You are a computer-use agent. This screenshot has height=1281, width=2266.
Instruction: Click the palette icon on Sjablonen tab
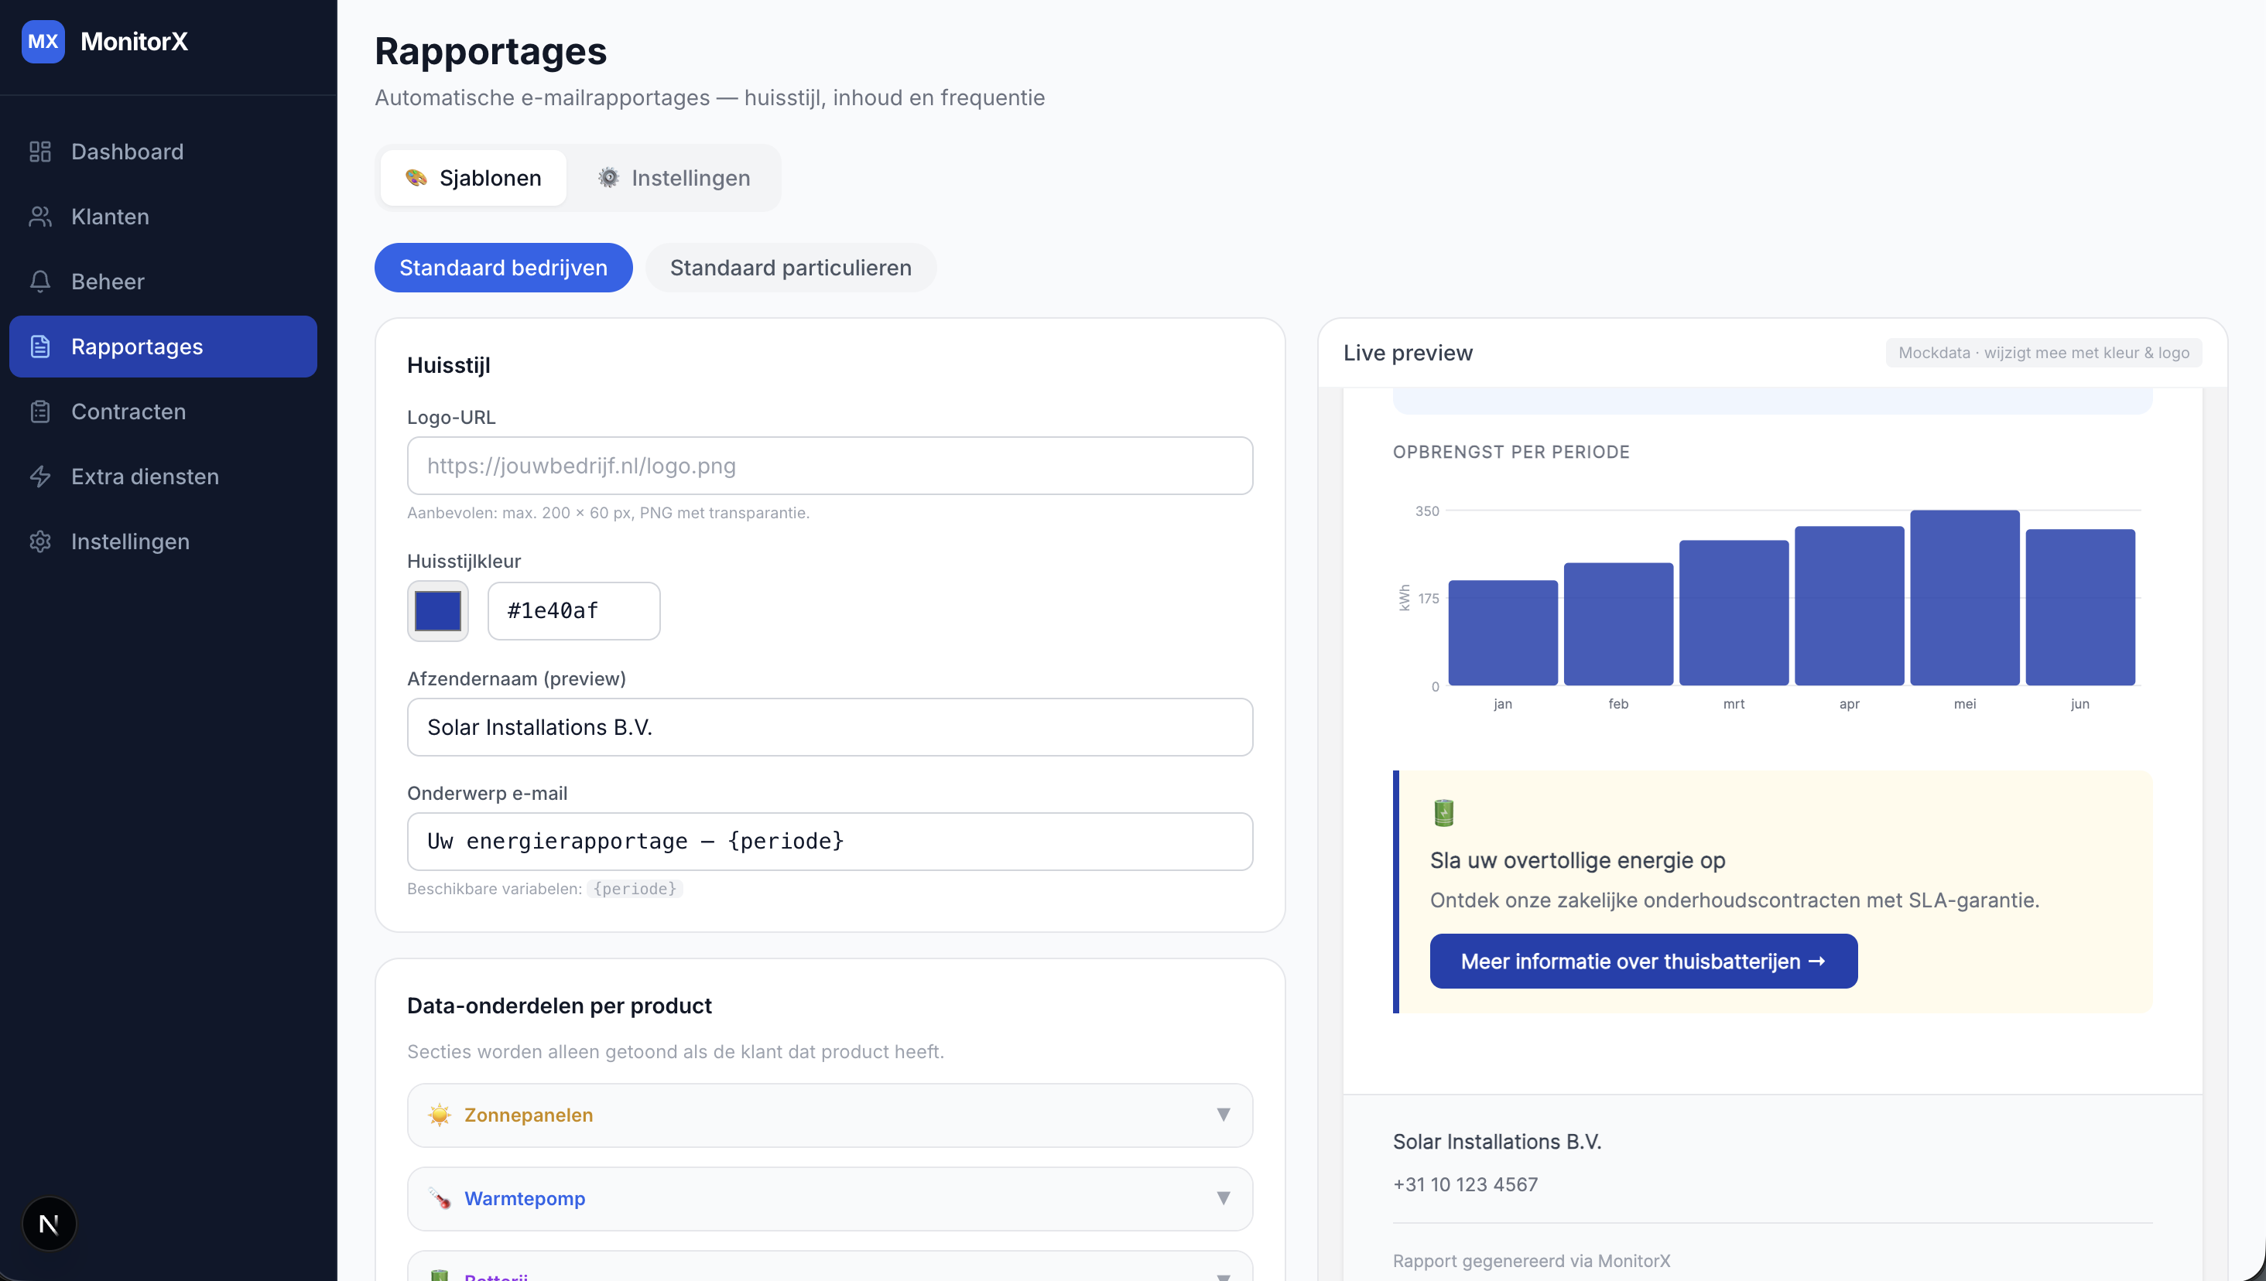point(416,178)
